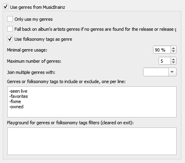Place cursor after -owned entry
185x163 pixels.
pos(24,107)
